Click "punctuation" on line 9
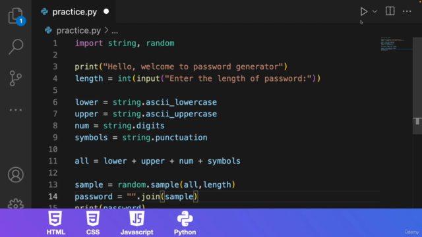This screenshot has width=422, height=237. (x=181, y=138)
